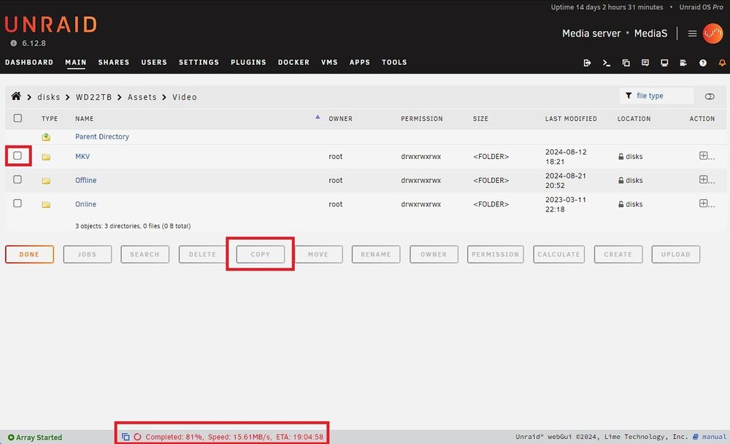This screenshot has height=444, width=730.
Task: Click the PERMISSION button
Action: click(x=496, y=254)
